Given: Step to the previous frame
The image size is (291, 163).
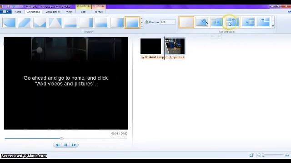Looking at the screenshot, I should click(58, 145).
